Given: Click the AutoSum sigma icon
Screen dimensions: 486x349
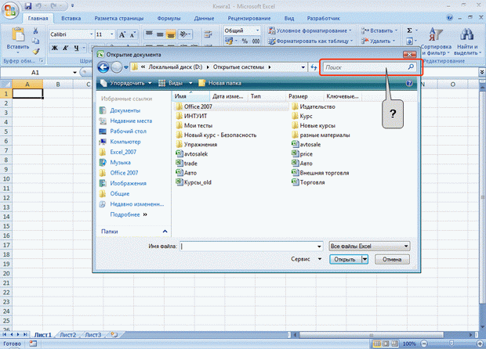Looking at the screenshot, I should pos(409,31).
